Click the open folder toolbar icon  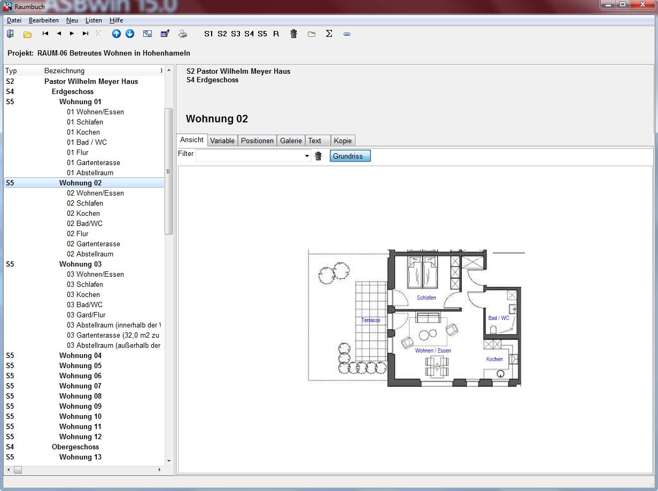click(28, 34)
